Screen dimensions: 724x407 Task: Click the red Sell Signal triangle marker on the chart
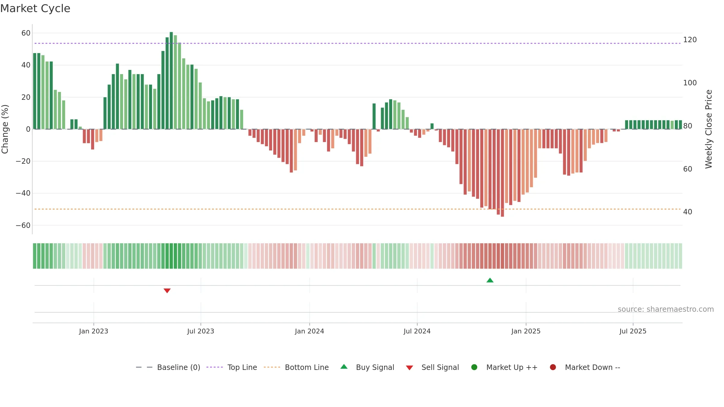click(x=167, y=291)
